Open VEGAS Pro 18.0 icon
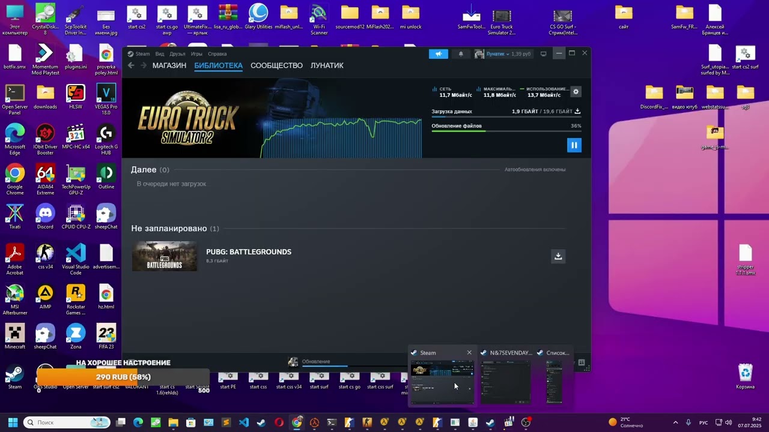This screenshot has width=769, height=432. coord(106,100)
